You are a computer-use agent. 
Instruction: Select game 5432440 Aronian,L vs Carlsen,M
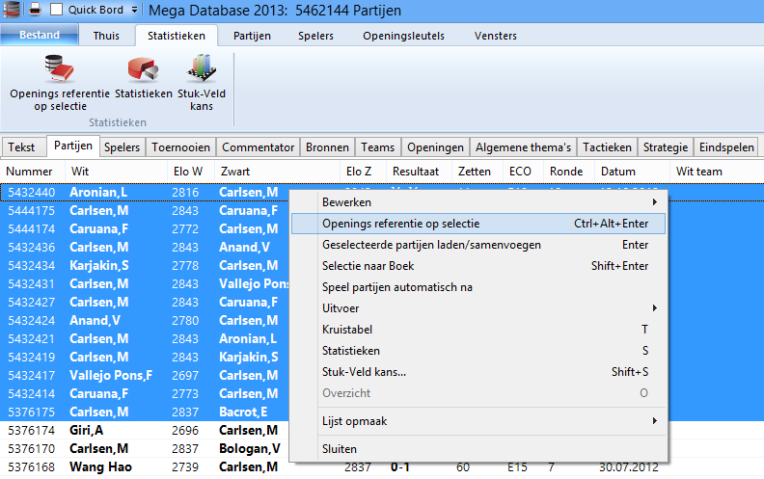[x=145, y=193]
